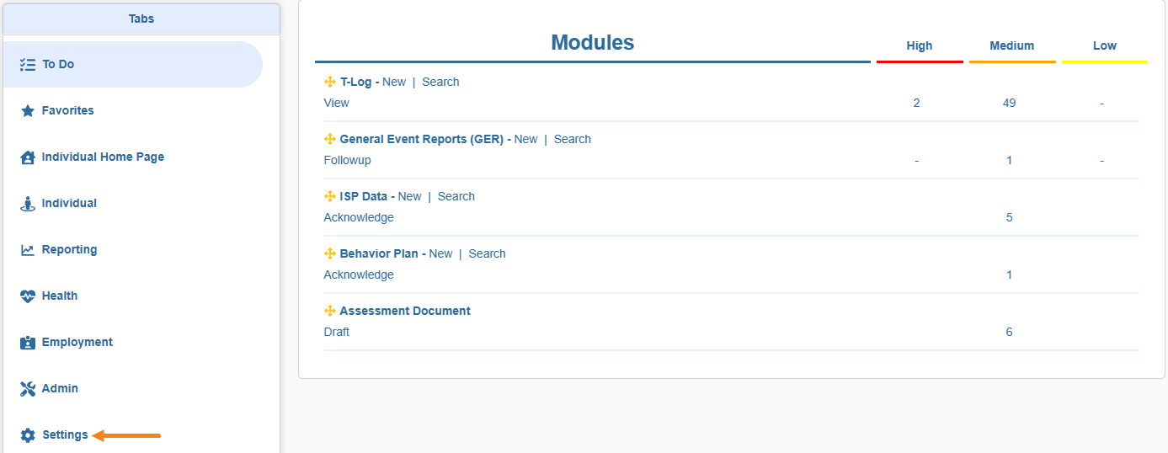The width and height of the screenshot is (1168, 453).
Task: Click the move icon beside T-Log
Action: [330, 82]
